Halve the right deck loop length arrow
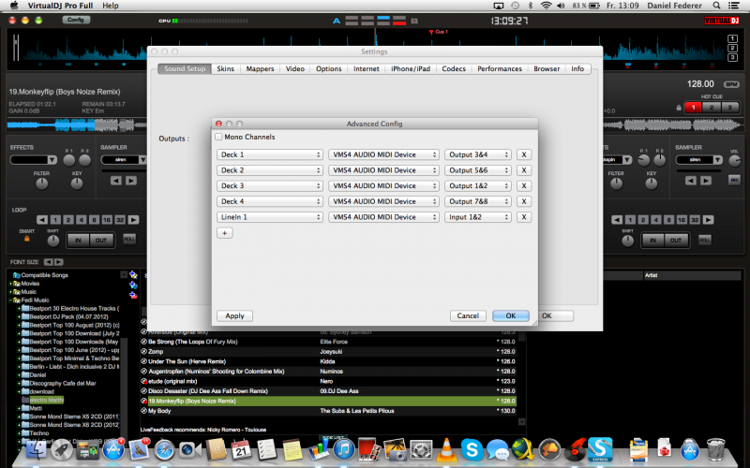The height and width of the screenshot is (468, 750). [x=617, y=220]
